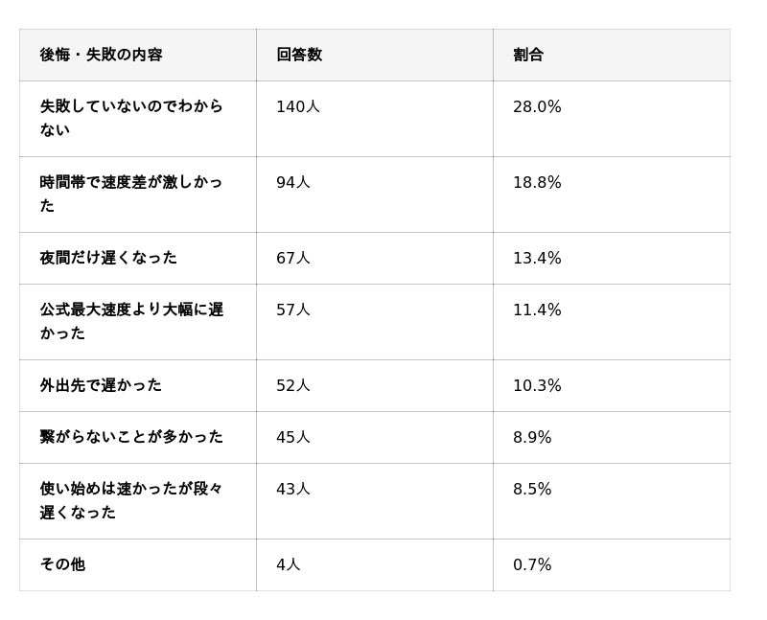The height and width of the screenshot is (620, 767).
Task: Select the 28.0% percentage cell
Action: tap(537, 107)
